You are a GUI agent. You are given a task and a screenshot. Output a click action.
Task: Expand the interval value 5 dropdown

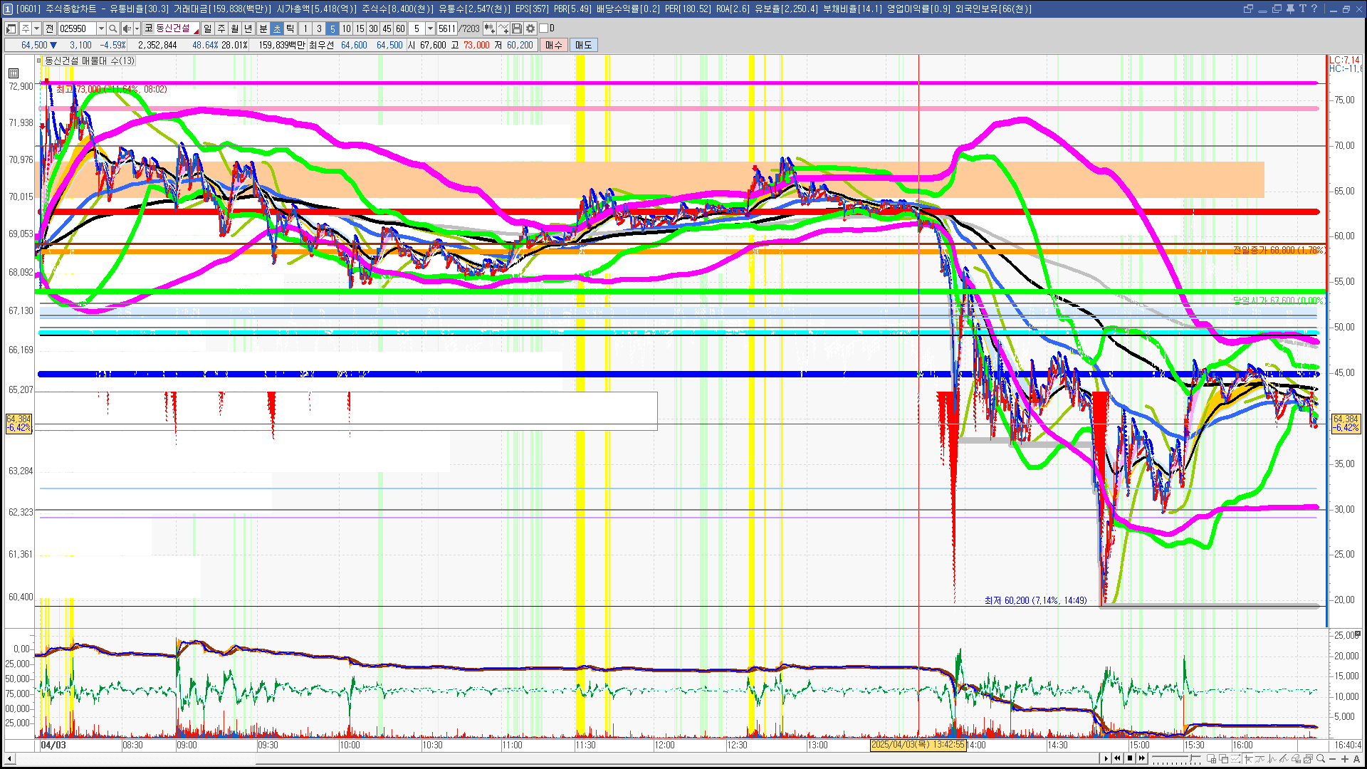pos(430,28)
